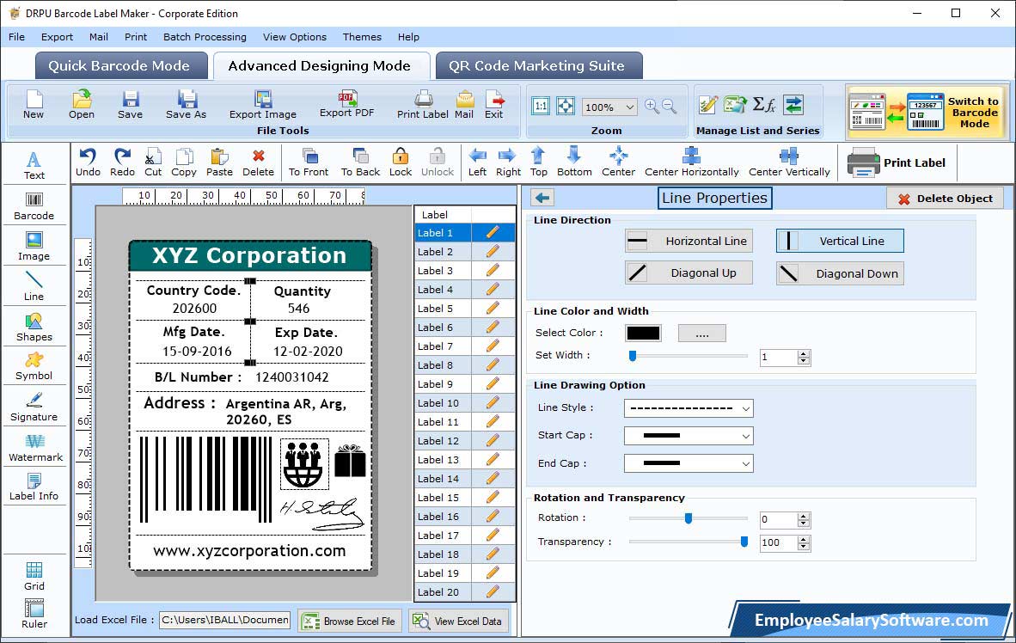The height and width of the screenshot is (643, 1016).
Task: Create a New label file
Action: click(34, 105)
